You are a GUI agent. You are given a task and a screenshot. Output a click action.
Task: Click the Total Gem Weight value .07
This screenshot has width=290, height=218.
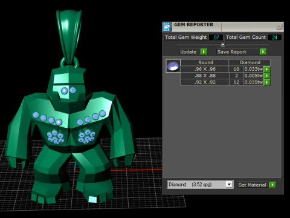[x=216, y=38]
